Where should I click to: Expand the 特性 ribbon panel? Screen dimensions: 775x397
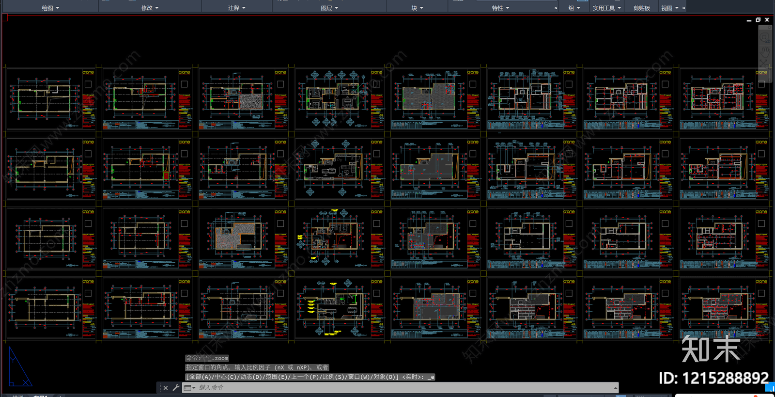500,8
